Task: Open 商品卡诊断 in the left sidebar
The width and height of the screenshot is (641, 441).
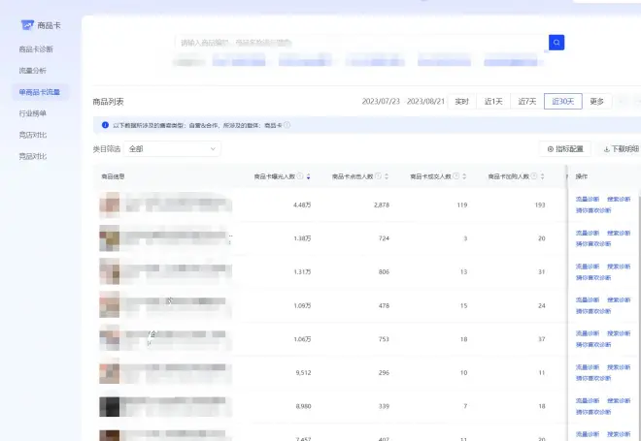Action: [36, 48]
